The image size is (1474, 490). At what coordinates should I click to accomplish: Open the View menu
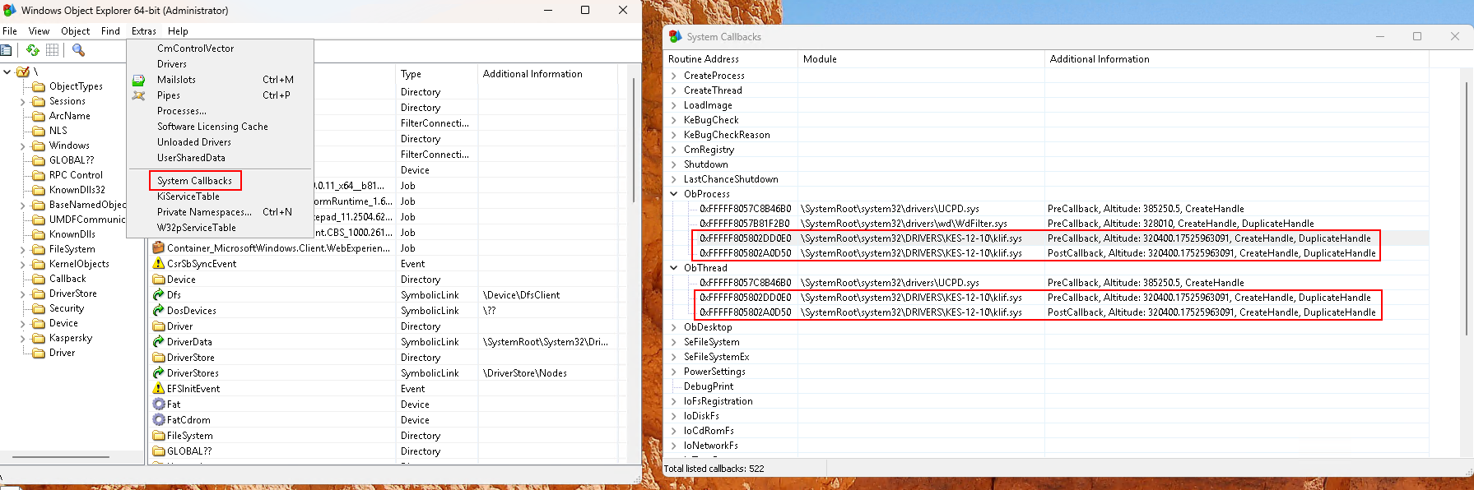[39, 31]
